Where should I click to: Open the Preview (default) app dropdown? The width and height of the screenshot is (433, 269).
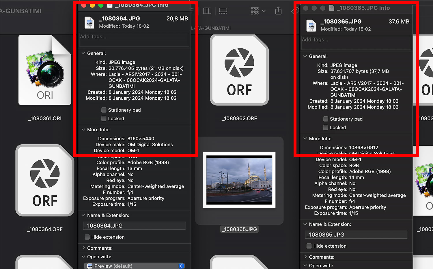[x=134, y=266]
